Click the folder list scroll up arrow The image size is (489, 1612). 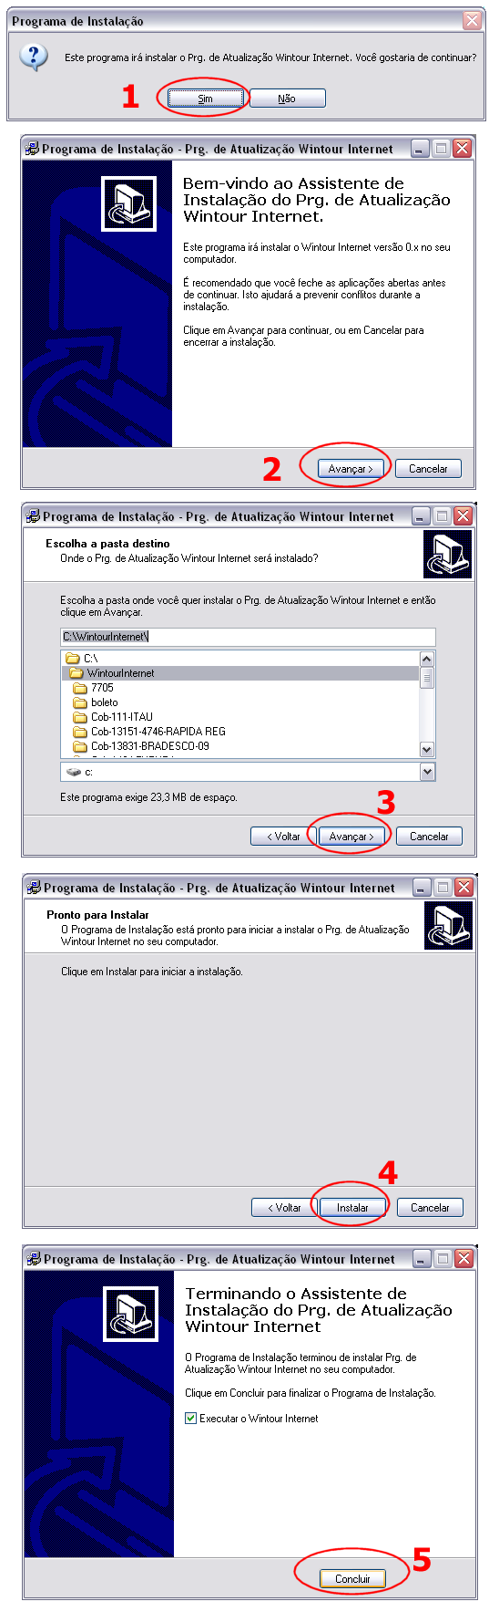[426, 659]
